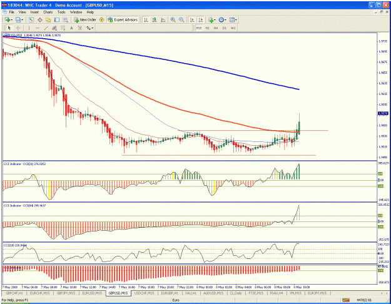Open the Profiles toolbar icon
The width and height of the screenshot is (391, 304).
pyautogui.click(x=18, y=19)
